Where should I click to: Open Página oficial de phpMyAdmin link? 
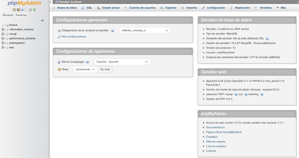tap(224, 132)
